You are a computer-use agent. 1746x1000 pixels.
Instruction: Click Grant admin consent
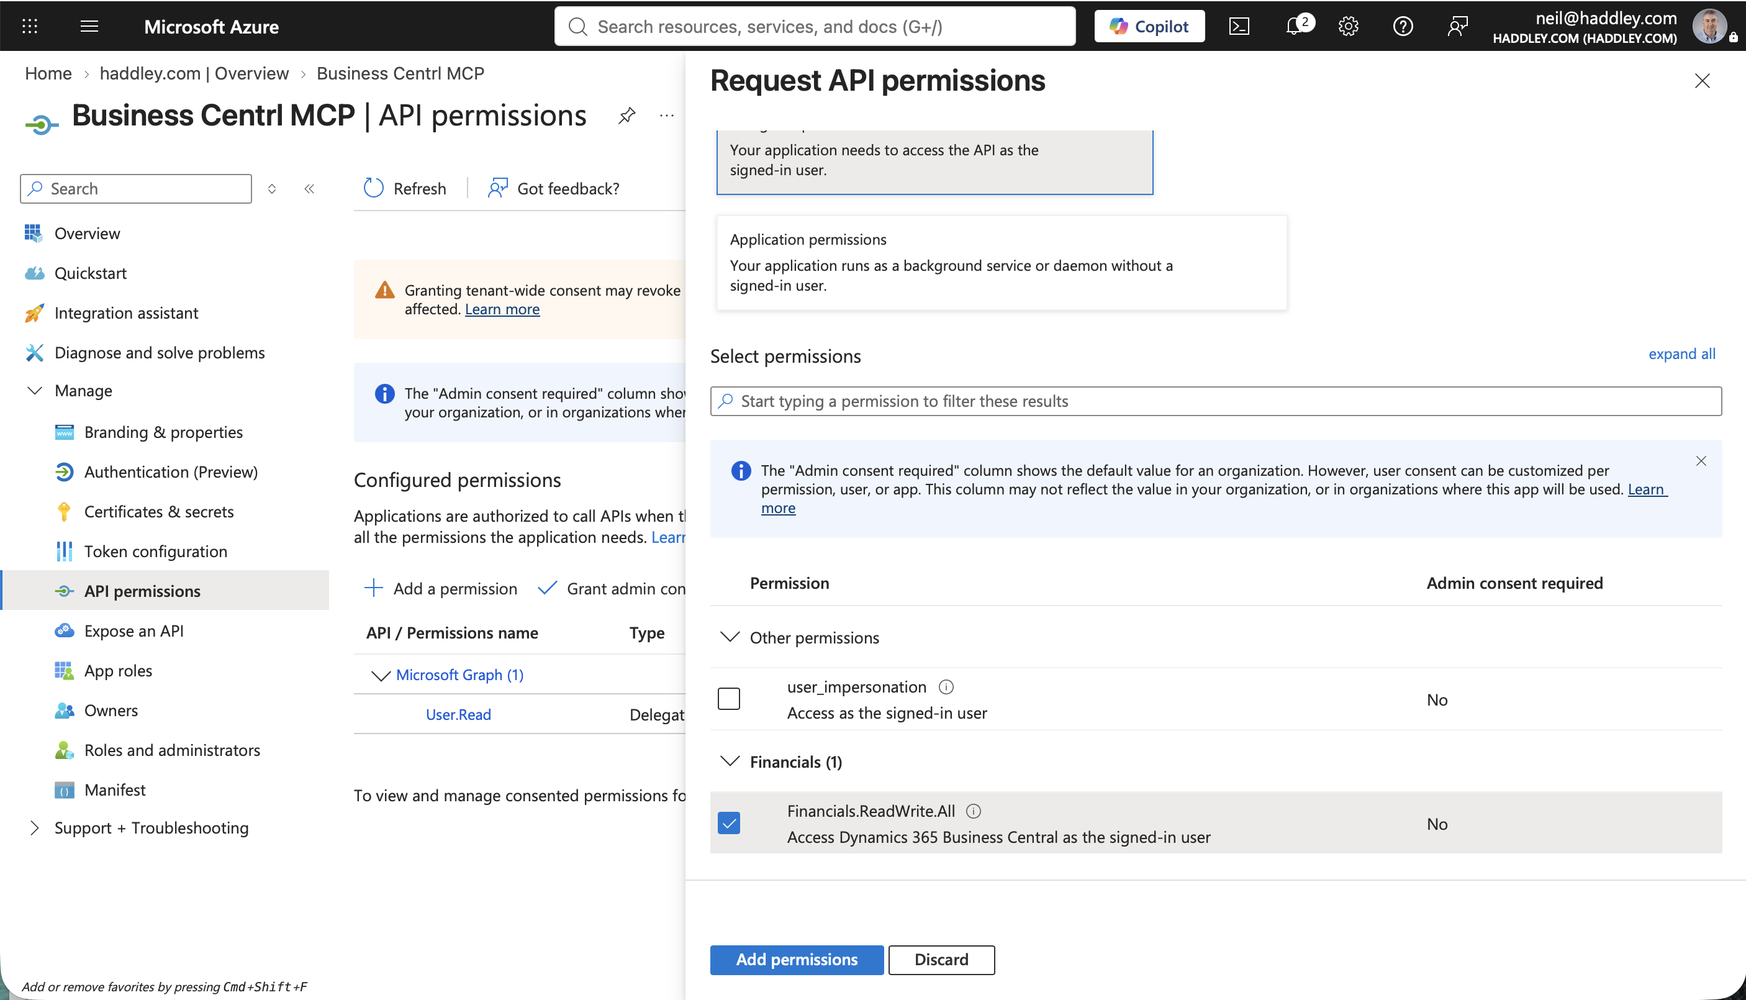click(611, 589)
